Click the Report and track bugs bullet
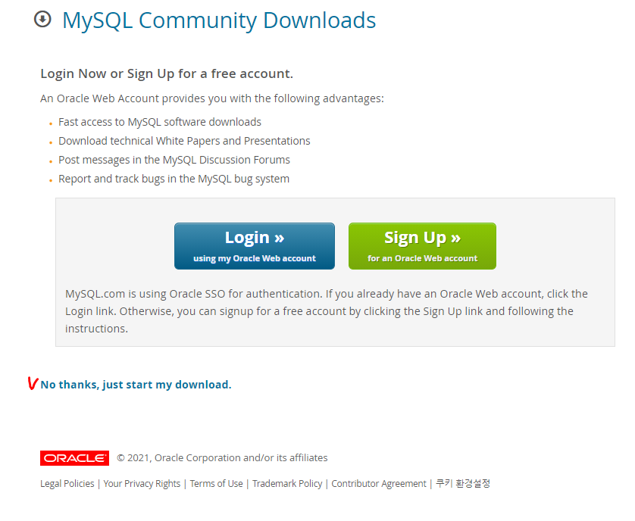Screen dimensions: 635x521 coord(174,179)
